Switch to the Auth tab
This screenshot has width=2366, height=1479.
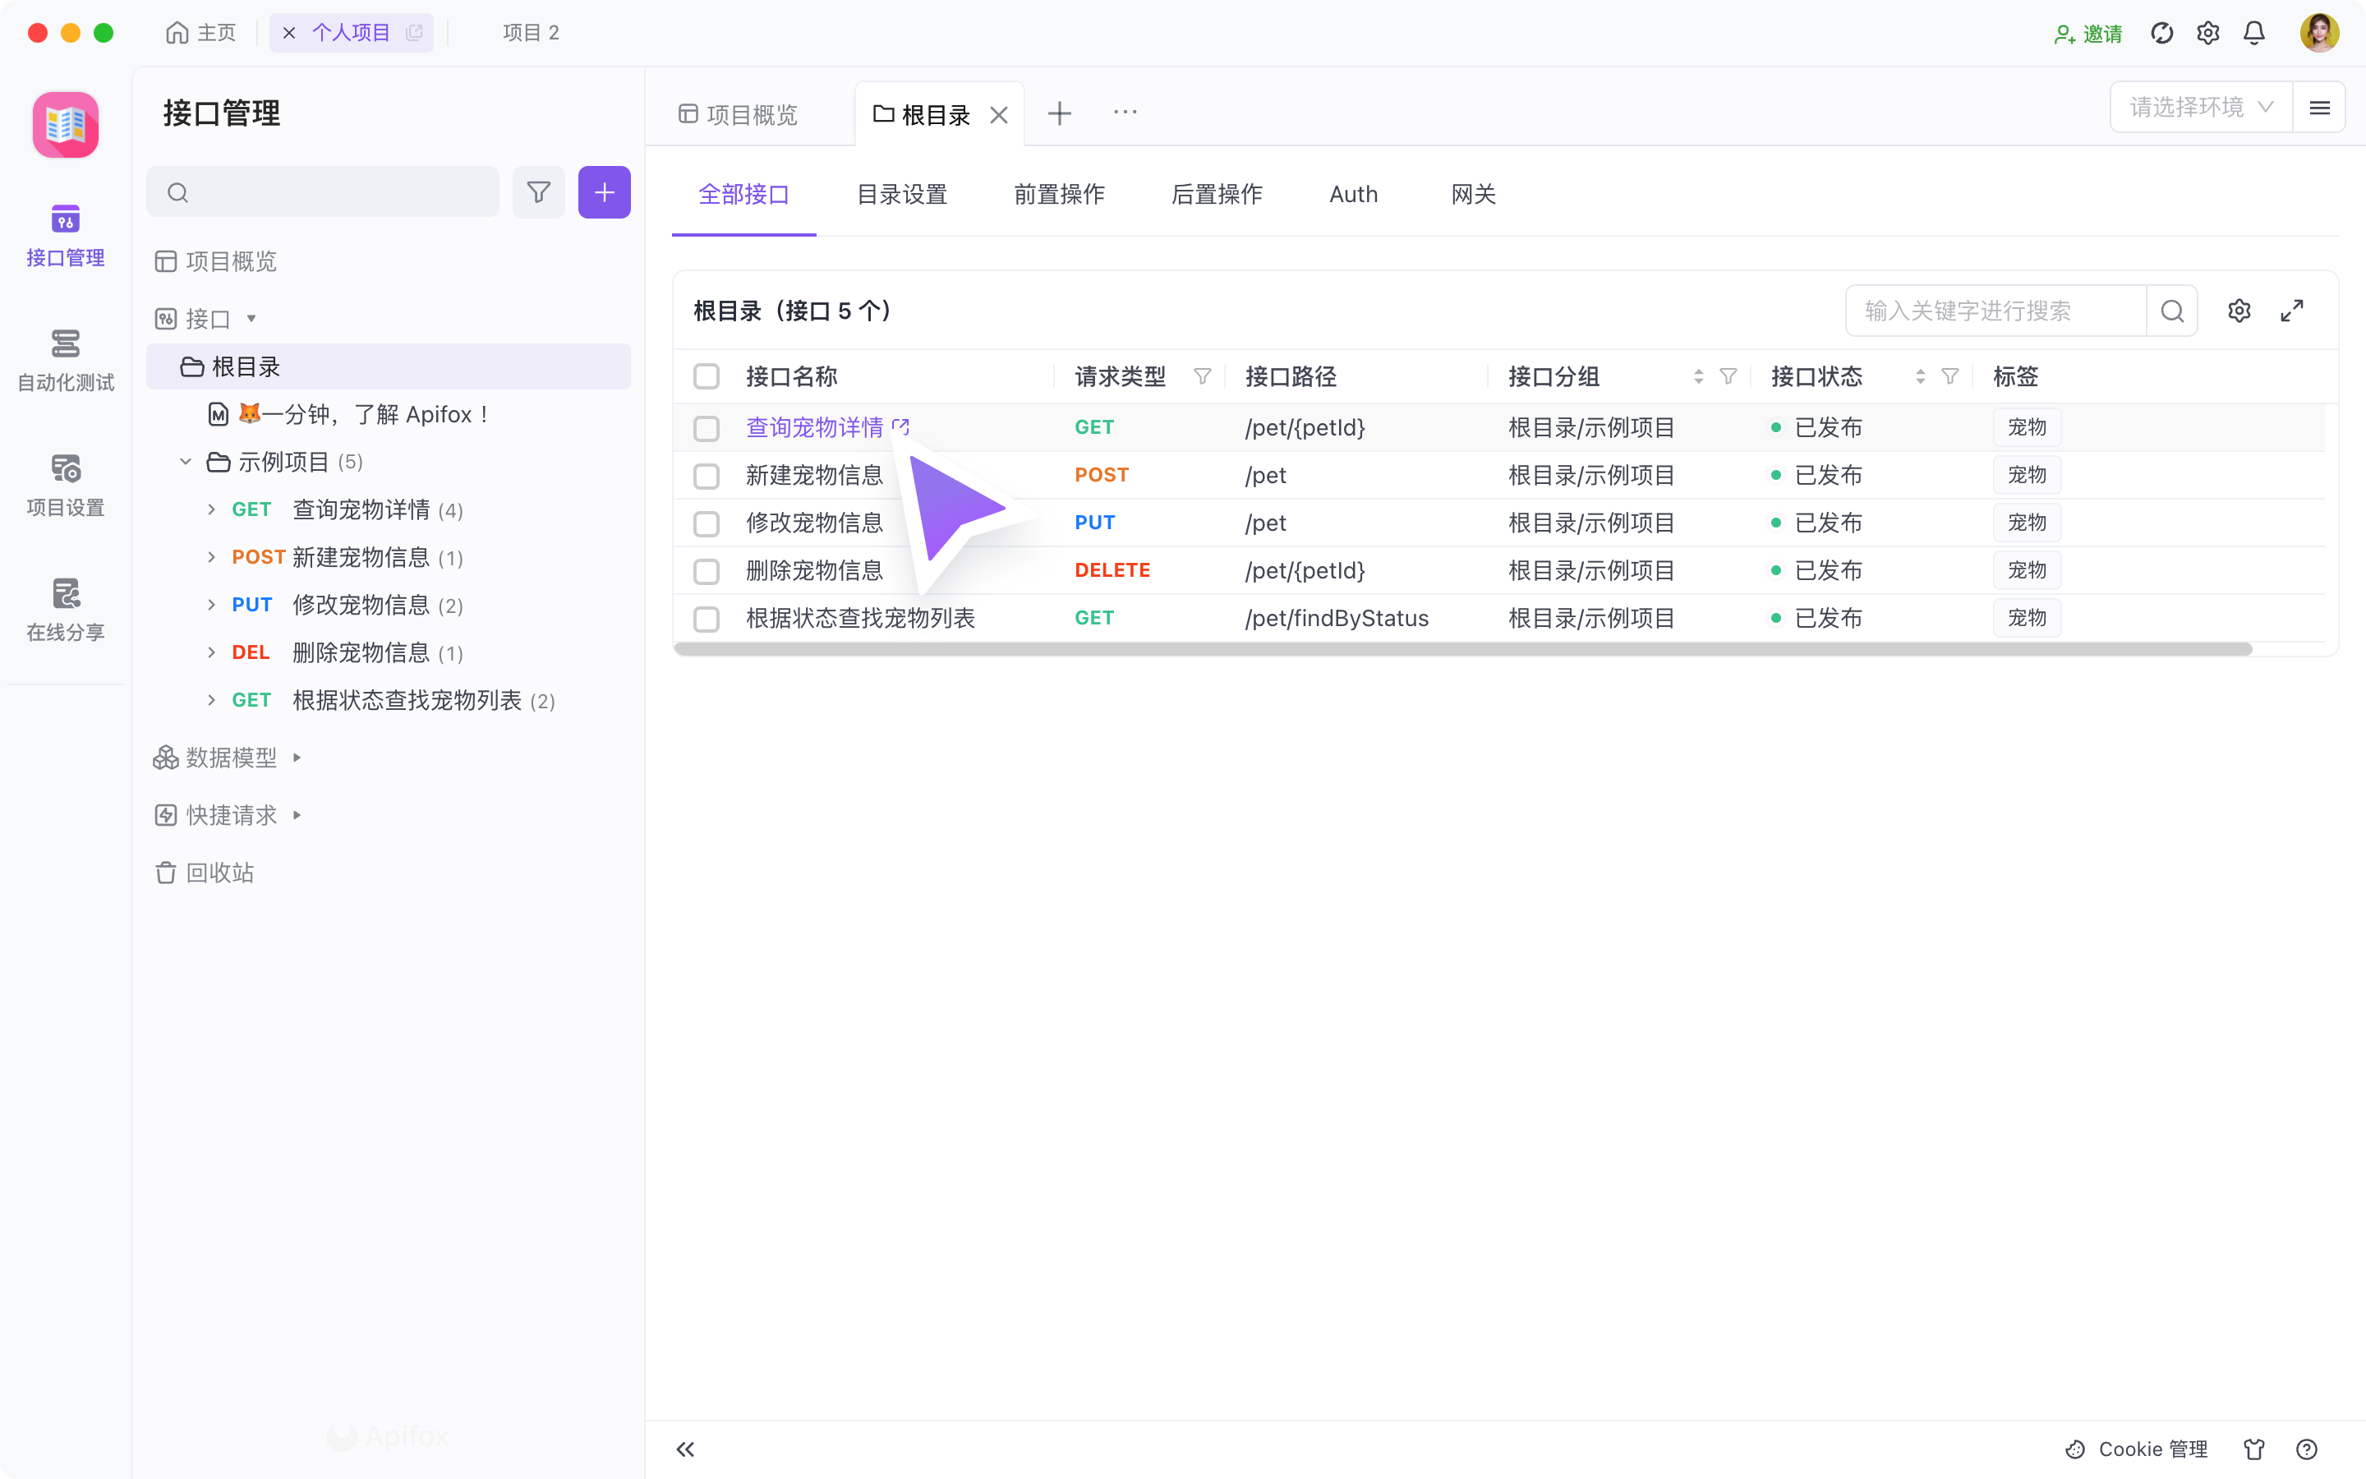[x=1353, y=195]
